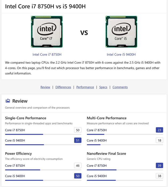Image resolution: width=168 pixels, height=187 pixels.
Task: Jump to the Differences section link
Action: 63,87
